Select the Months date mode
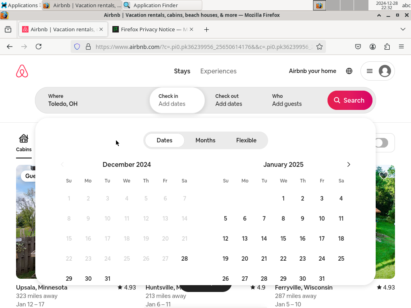This screenshot has width=411, height=308. [205, 140]
